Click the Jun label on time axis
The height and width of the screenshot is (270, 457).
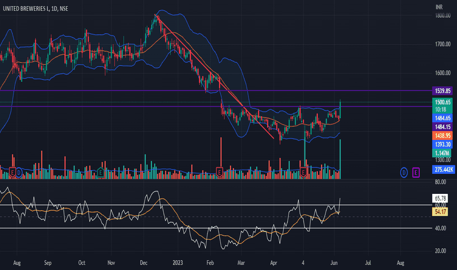click(334, 263)
